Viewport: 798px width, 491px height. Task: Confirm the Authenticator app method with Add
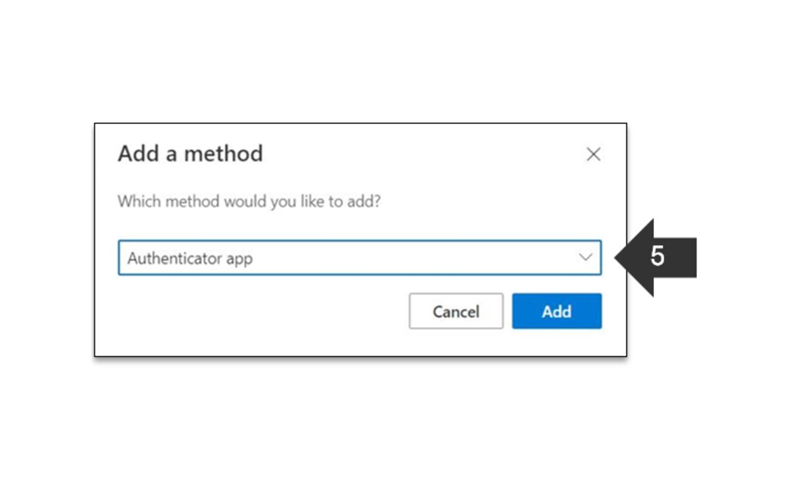[x=556, y=312]
